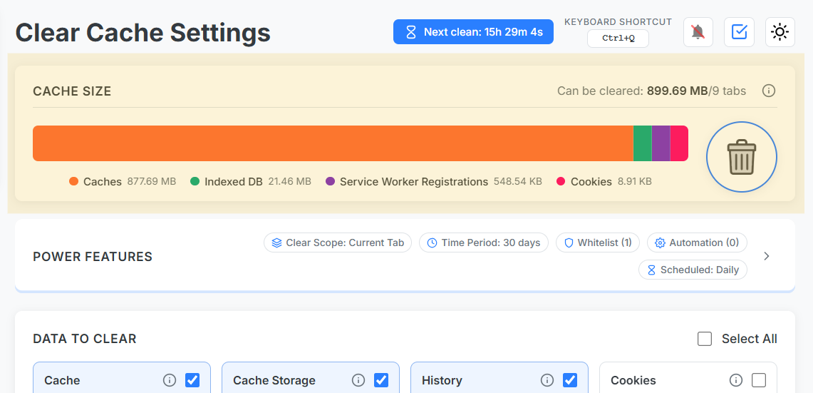Click the info icon next to Cache
Viewport: 813px width, 393px height.
(x=170, y=381)
